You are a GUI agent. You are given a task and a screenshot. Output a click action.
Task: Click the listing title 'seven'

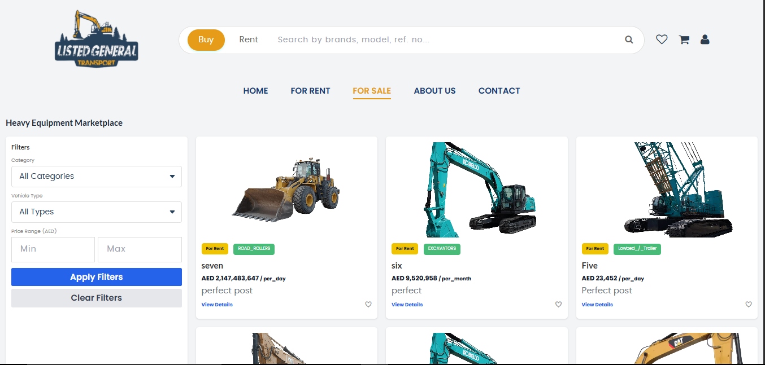tap(212, 266)
